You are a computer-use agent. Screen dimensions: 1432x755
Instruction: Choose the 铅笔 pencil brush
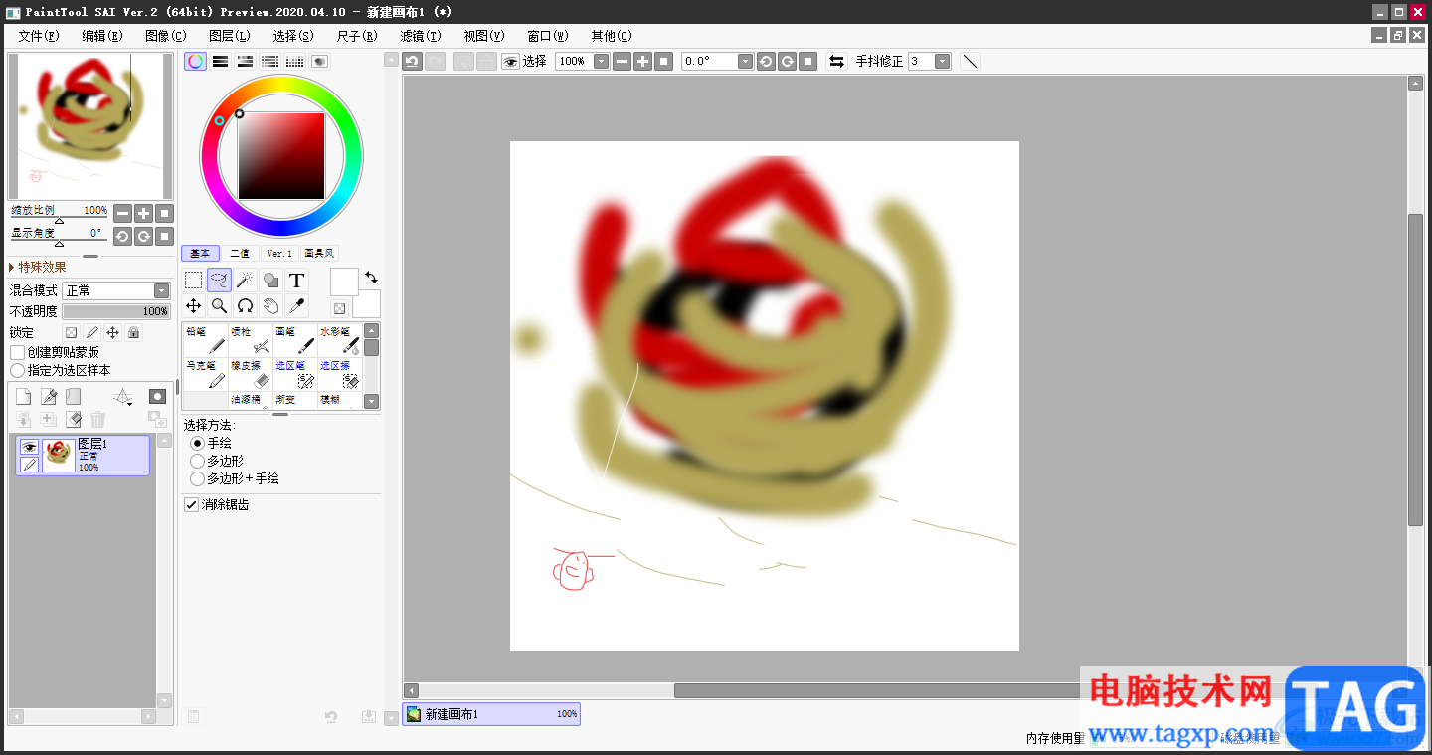tap(205, 340)
